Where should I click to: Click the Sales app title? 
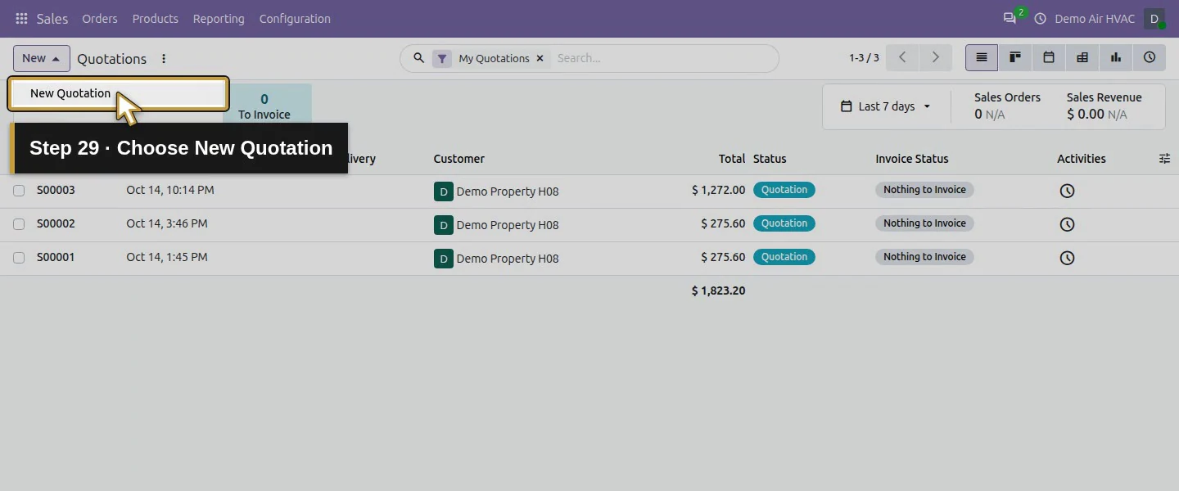click(52, 19)
